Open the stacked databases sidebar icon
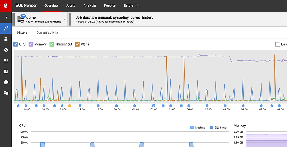287x147 pixels. 6,93
